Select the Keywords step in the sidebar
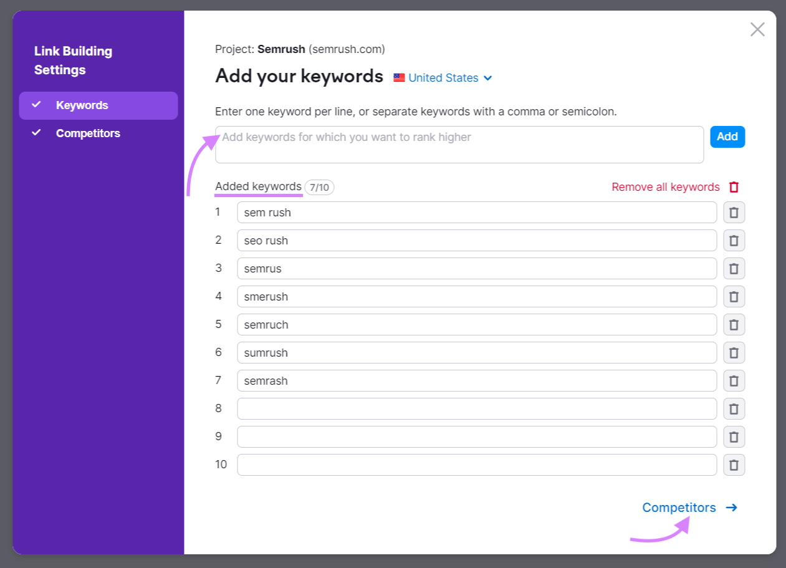786x568 pixels. tap(82, 105)
